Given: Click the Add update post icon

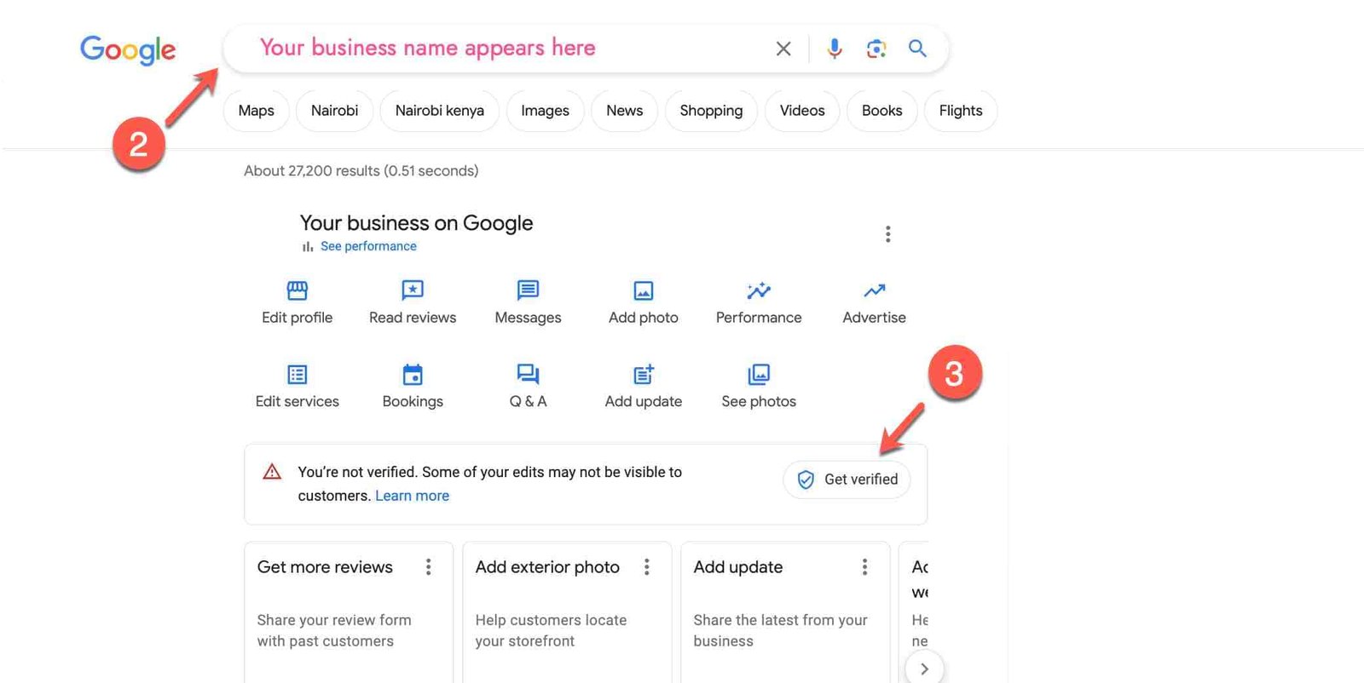Looking at the screenshot, I should [644, 375].
